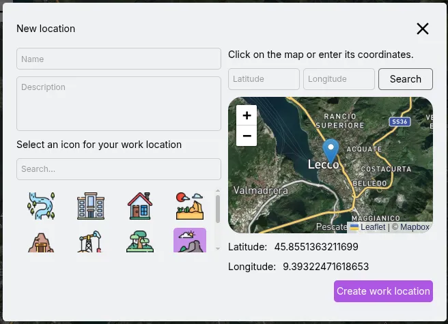Image resolution: width=448 pixels, height=324 pixels.
Task: Click into the Description text area
Action: point(119,103)
